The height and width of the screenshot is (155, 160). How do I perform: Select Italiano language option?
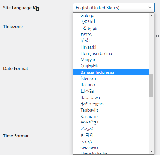(x=111, y=85)
